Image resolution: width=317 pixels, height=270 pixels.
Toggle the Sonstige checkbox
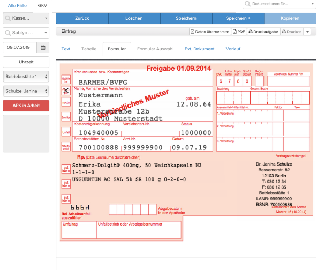(66, 117)
